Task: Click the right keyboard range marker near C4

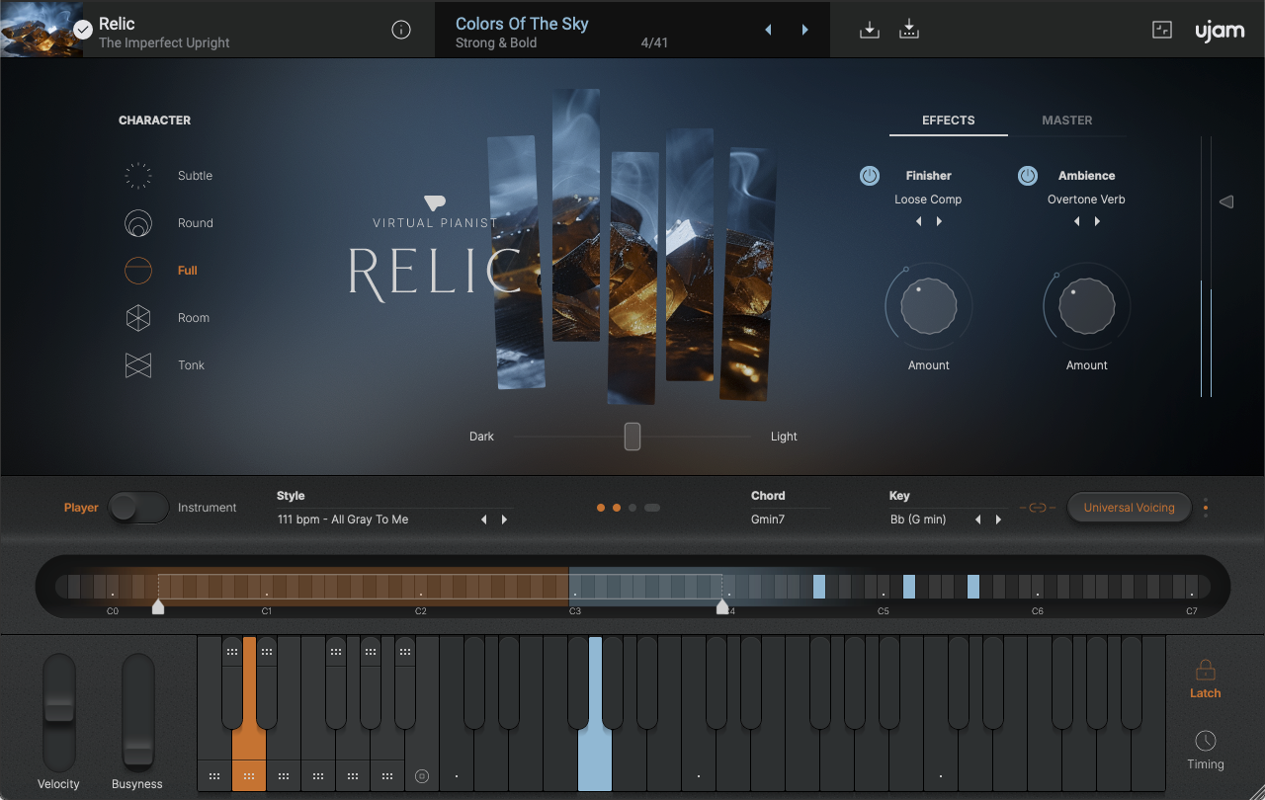Action: (x=722, y=606)
